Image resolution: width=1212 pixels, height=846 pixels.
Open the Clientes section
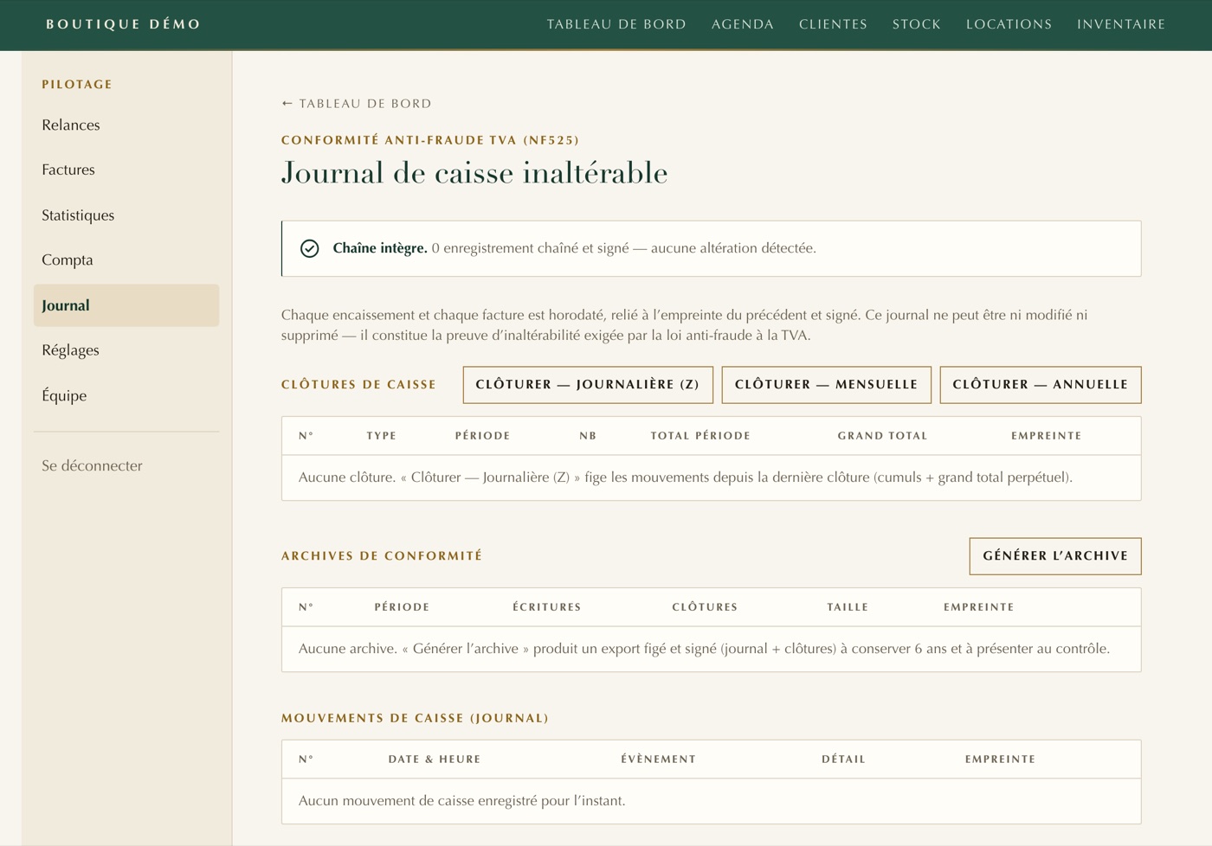(x=833, y=24)
